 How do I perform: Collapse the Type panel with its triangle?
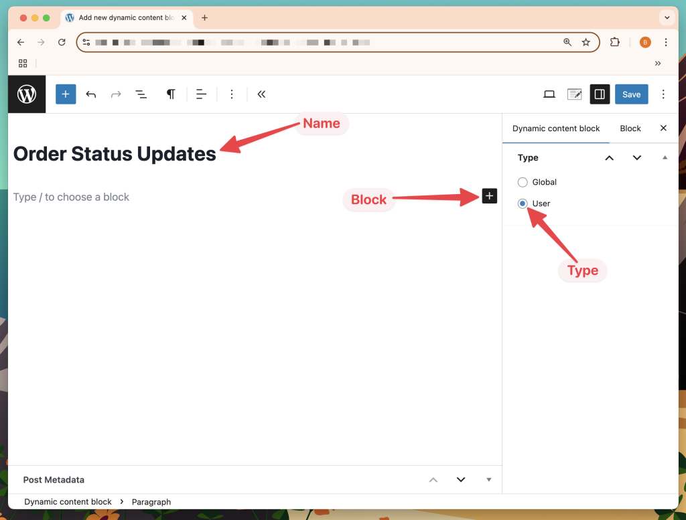point(665,157)
